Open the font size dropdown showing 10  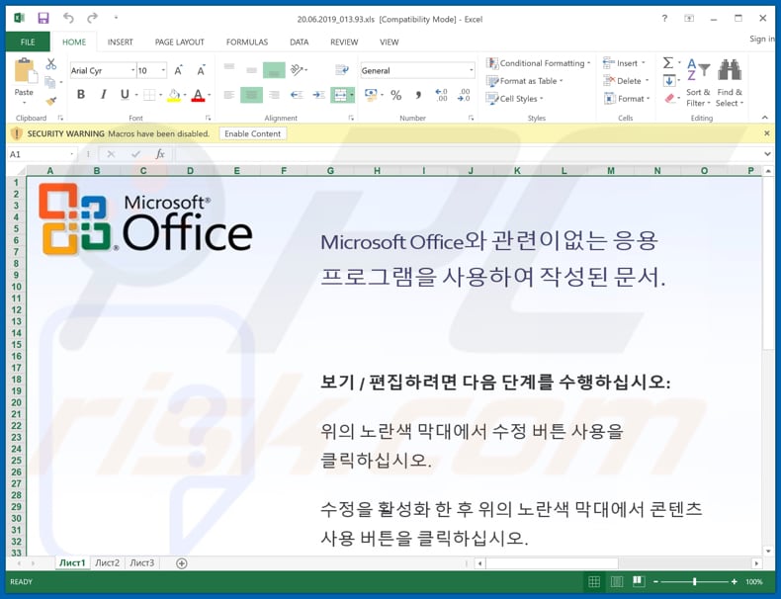point(163,70)
